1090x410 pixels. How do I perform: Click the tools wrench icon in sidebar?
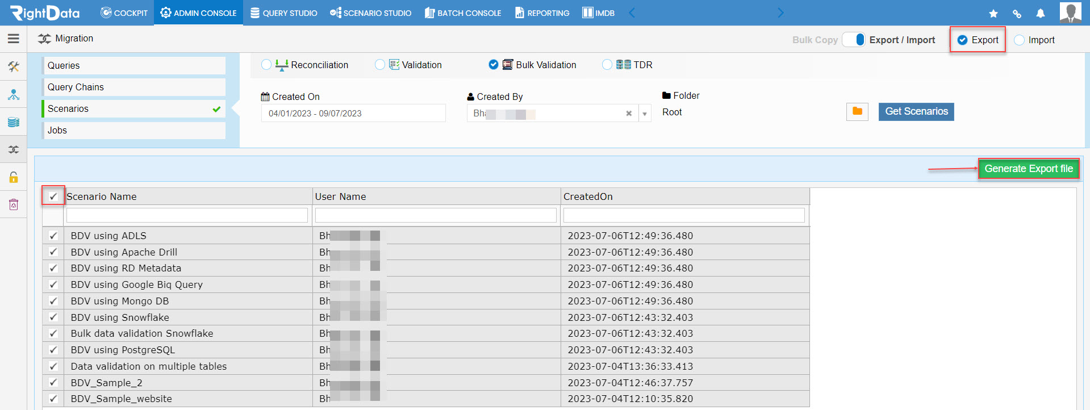click(x=14, y=66)
